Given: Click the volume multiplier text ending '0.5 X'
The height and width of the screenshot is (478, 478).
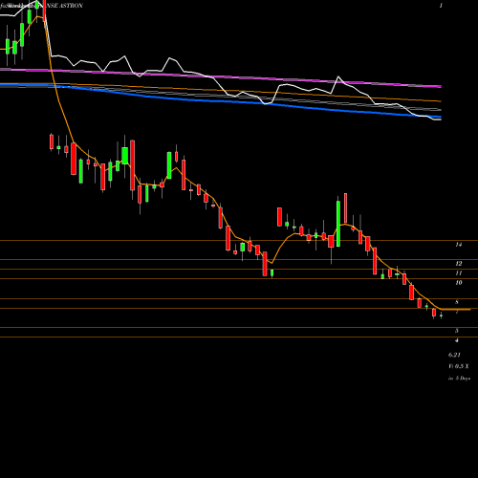Looking at the screenshot, I should [459, 366].
